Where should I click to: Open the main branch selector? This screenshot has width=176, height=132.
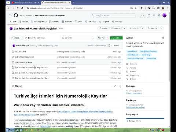tap(16, 38)
